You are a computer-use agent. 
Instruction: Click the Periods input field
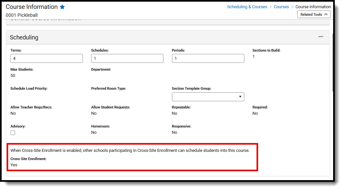pyautogui.click(x=208, y=58)
